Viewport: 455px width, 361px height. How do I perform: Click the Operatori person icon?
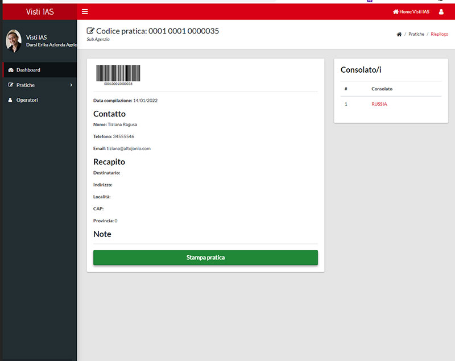pyautogui.click(x=10, y=100)
